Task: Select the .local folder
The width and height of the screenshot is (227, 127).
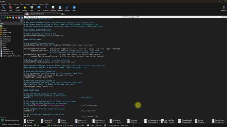Action: click(3, 35)
